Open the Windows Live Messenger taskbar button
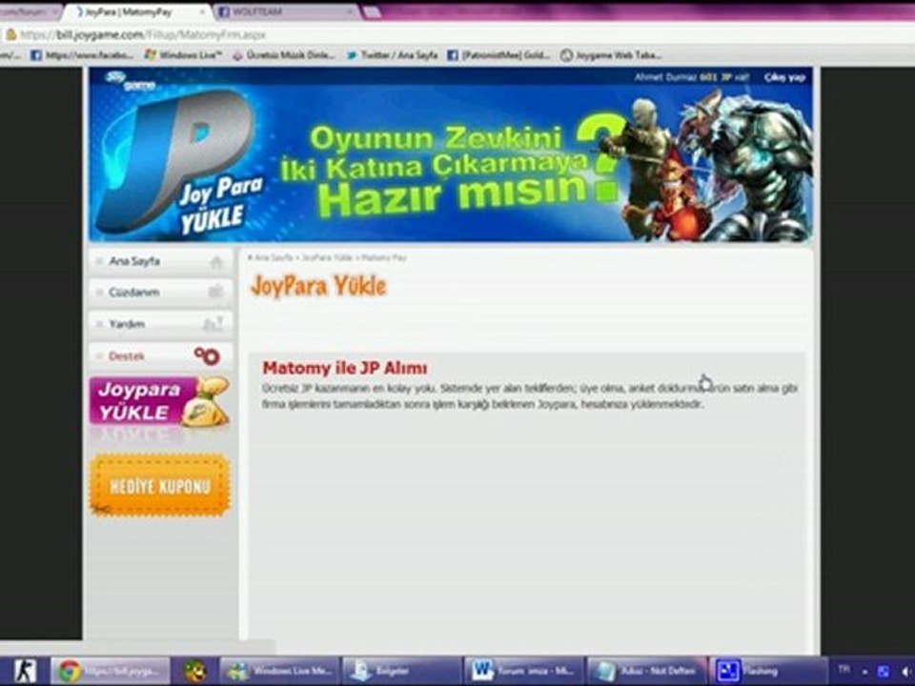The height and width of the screenshot is (686, 915). 279,671
